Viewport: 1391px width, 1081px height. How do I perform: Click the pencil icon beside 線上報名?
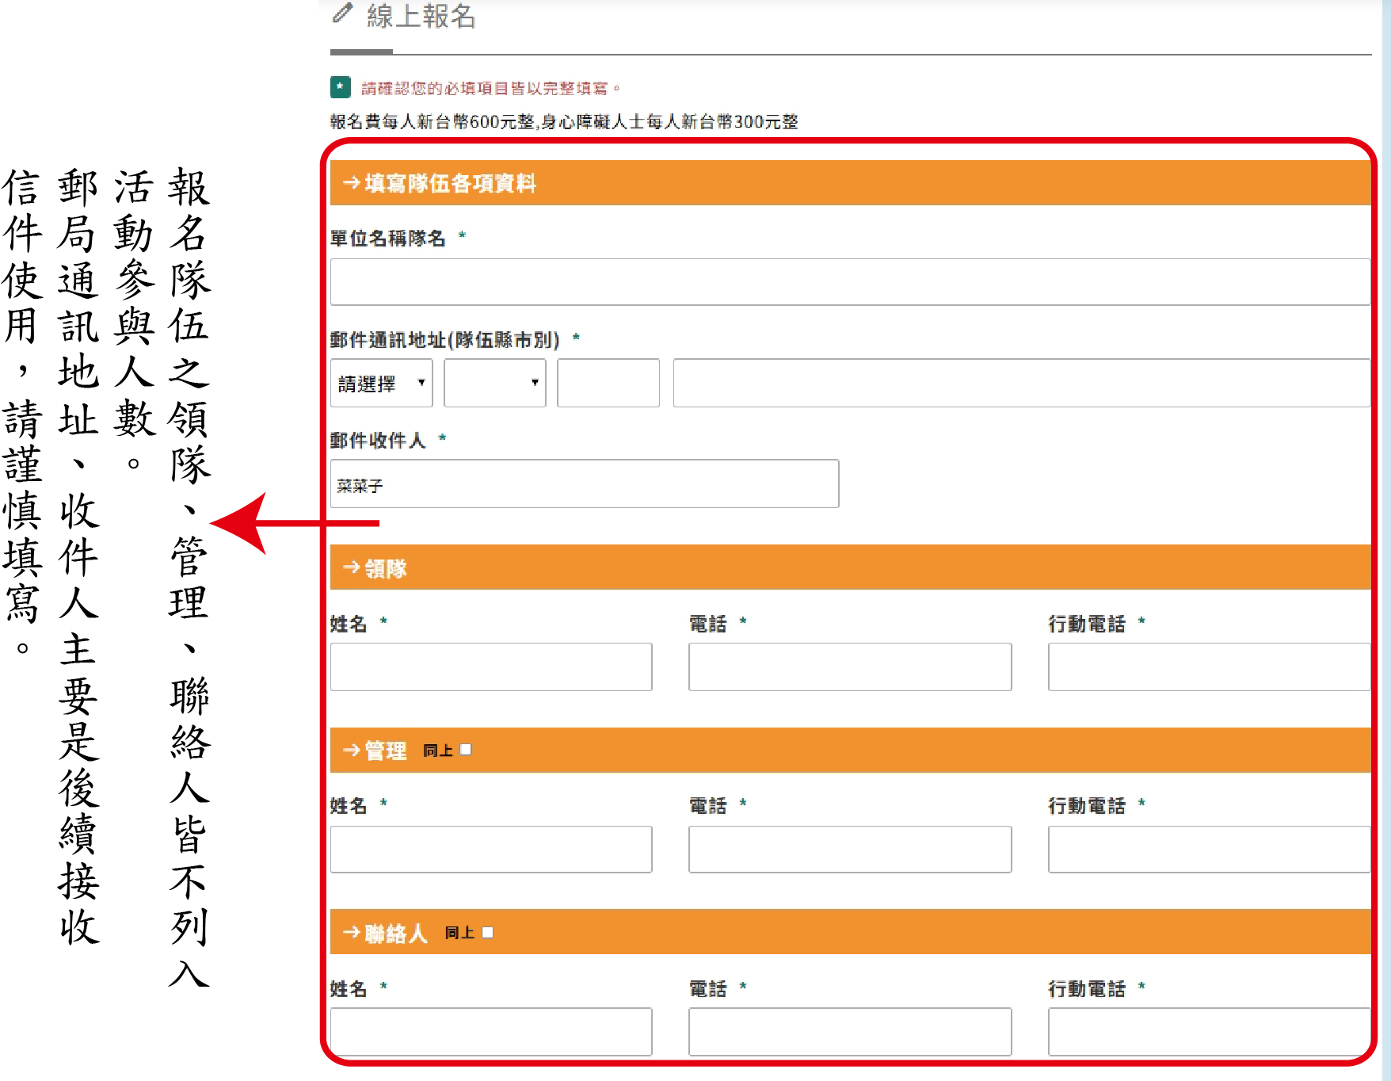341,13
